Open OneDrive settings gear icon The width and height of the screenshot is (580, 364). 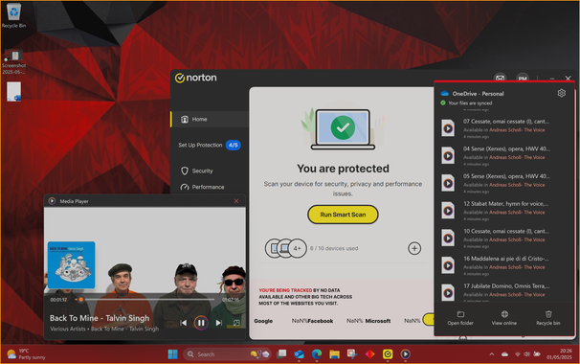tap(561, 93)
